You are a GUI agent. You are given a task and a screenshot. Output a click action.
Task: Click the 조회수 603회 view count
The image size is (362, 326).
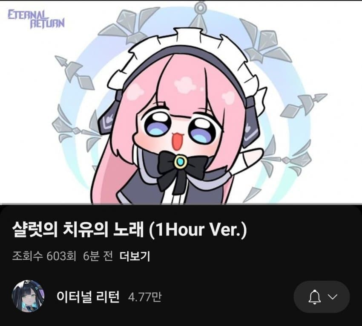pos(44,256)
